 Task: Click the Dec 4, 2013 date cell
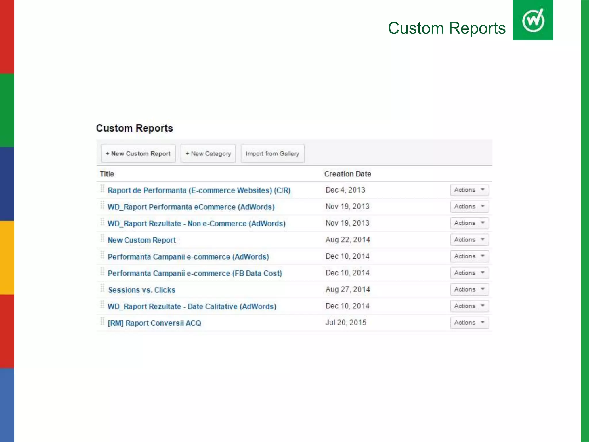[x=345, y=190]
